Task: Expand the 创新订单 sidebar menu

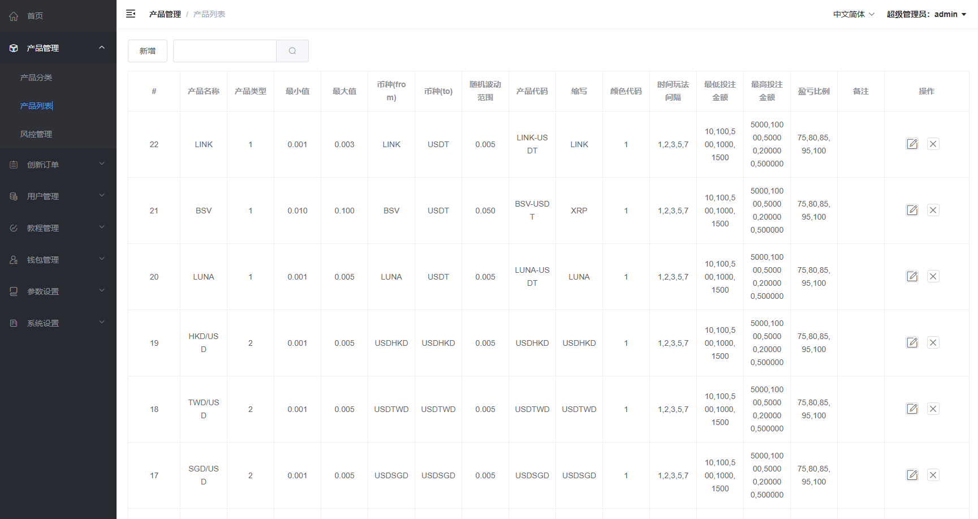Action: (x=58, y=165)
